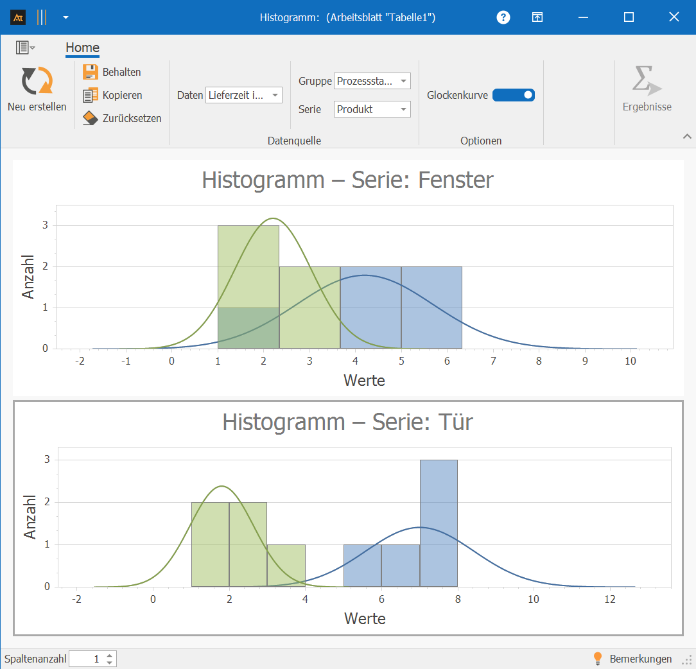
Task: Decrease Spaltenanzahl with the down arrow
Action: point(110,662)
